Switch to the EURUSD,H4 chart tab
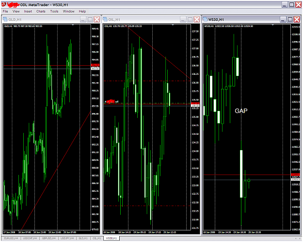 click(11, 238)
